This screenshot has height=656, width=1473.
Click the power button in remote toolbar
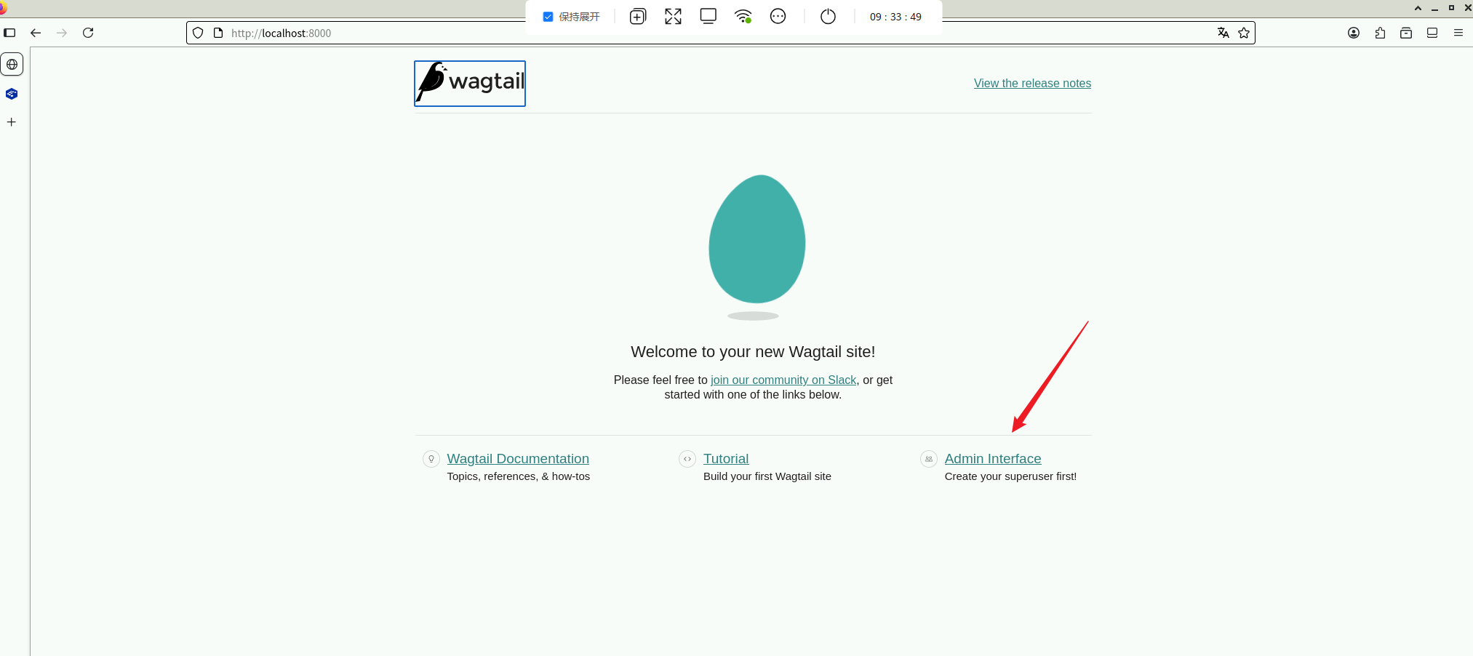point(828,16)
